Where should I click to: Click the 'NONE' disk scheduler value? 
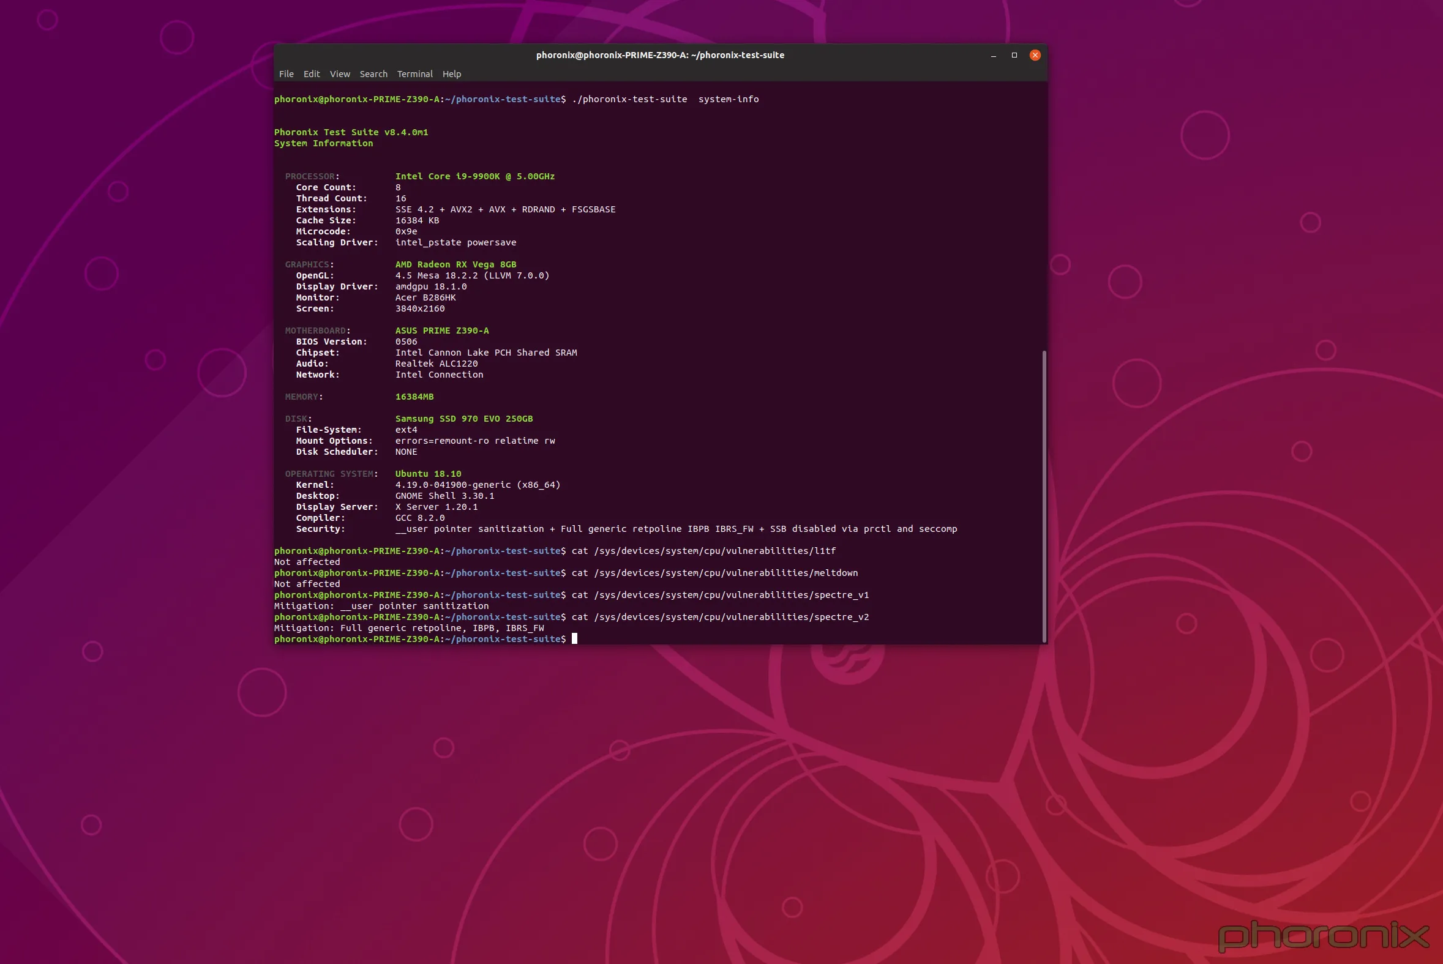(x=406, y=452)
